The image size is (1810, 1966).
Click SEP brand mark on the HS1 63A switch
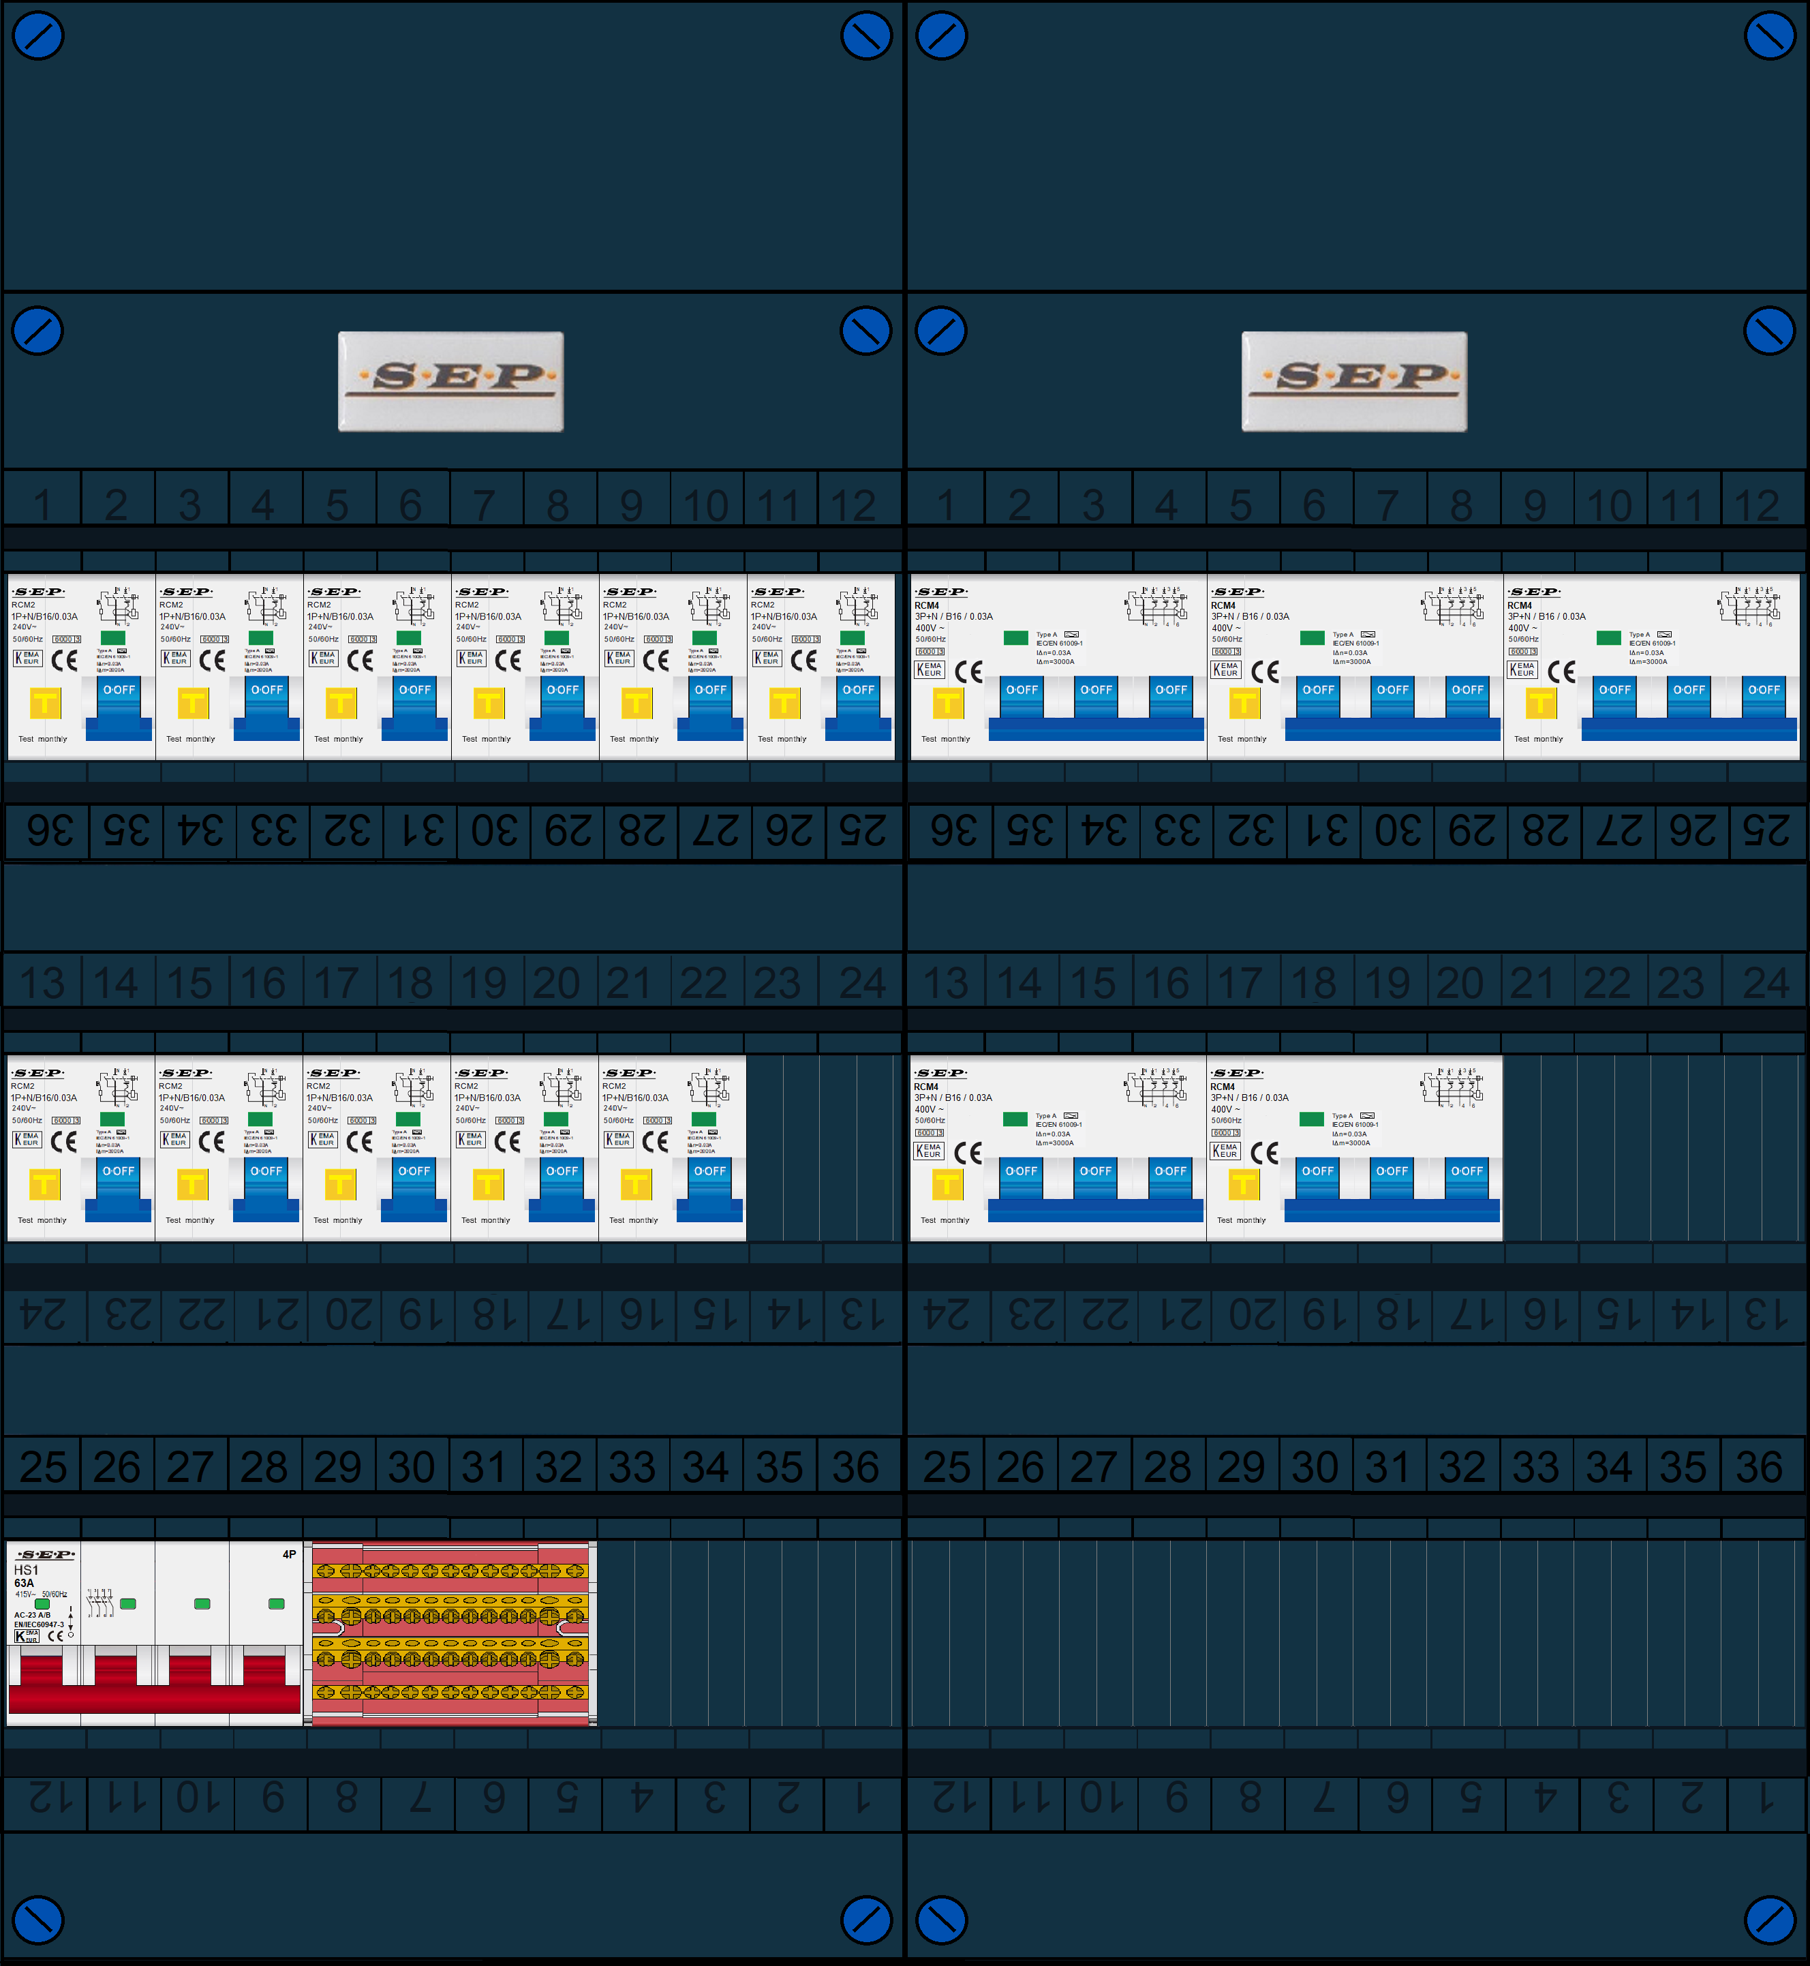point(46,1554)
